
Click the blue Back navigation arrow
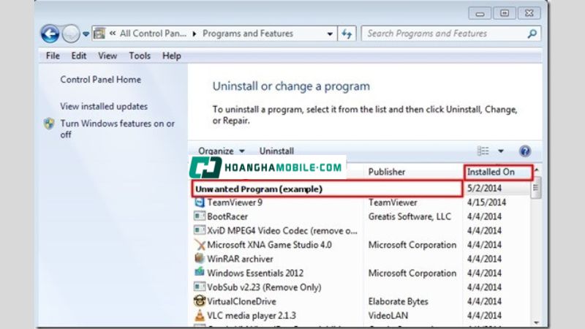click(50, 34)
